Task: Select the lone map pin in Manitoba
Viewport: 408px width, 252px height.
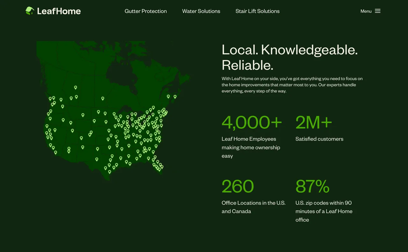Action: click(103, 98)
